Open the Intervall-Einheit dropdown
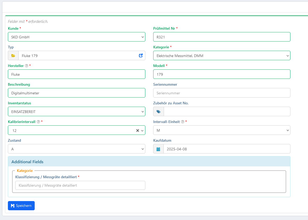This screenshot has width=308, height=220. (x=222, y=130)
